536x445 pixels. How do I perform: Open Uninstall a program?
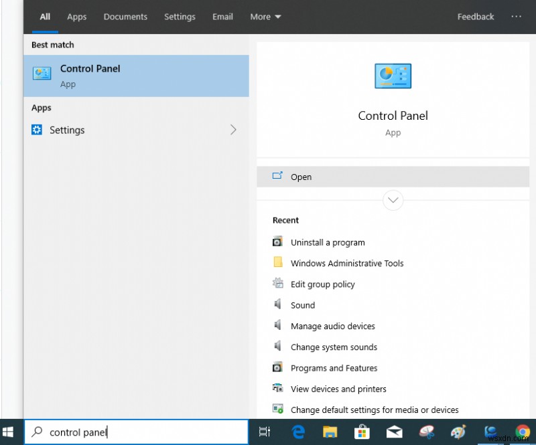(328, 242)
